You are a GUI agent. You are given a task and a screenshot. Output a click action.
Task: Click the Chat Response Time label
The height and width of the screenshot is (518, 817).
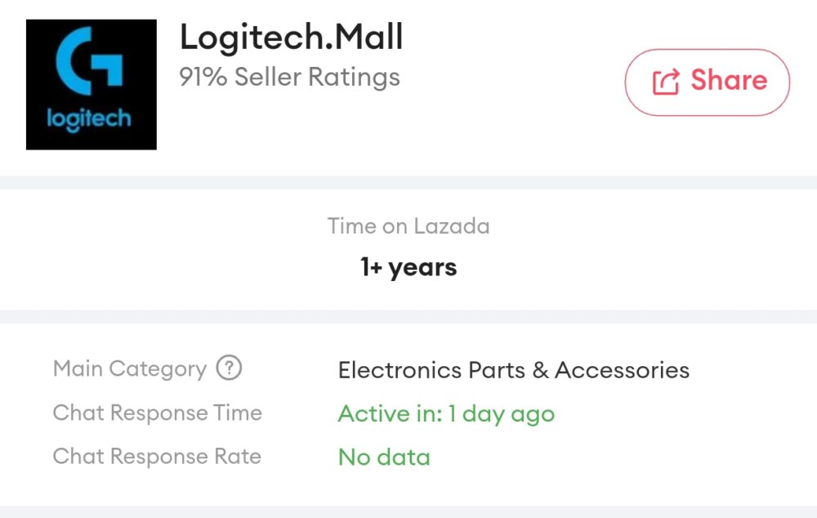(x=157, y=413)
